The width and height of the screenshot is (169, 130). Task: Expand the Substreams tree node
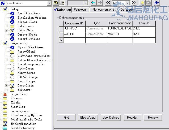6,26
